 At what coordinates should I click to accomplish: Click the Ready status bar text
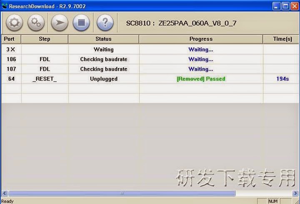tap(7, 201)
